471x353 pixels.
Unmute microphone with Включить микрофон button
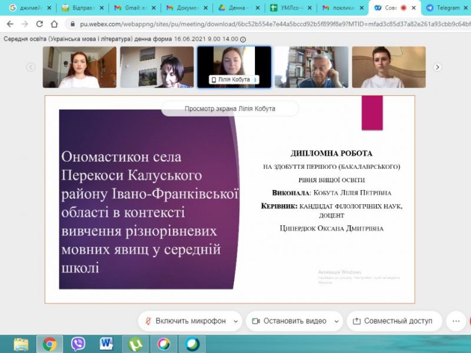(x=185, y=321)
